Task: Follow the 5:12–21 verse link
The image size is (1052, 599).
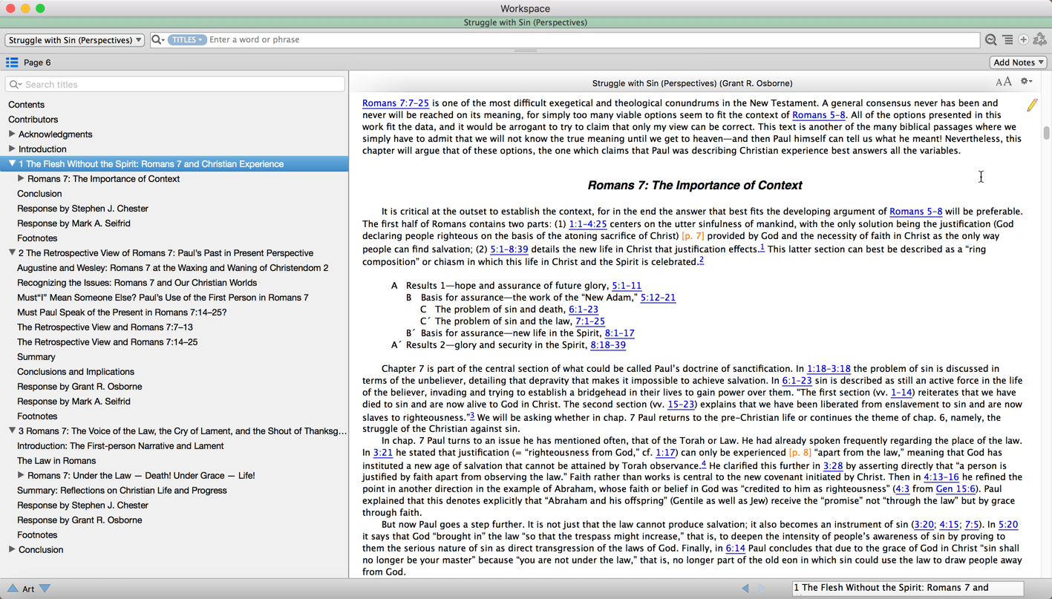Action: [658, 298]
